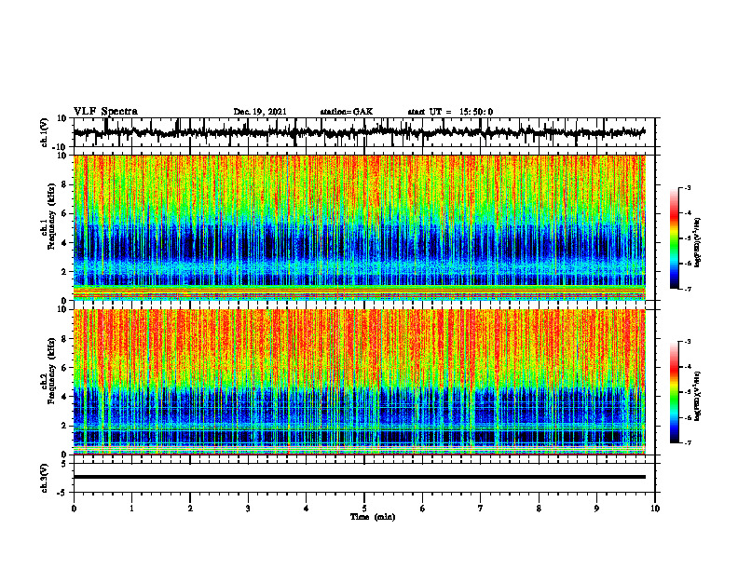Click the "ch.3(V)" axis label

point(45,478)
